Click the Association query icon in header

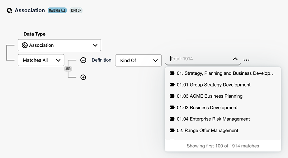[x=9, y=11]
